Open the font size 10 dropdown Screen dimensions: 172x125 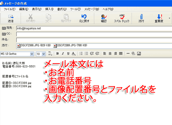pos(43,54)
